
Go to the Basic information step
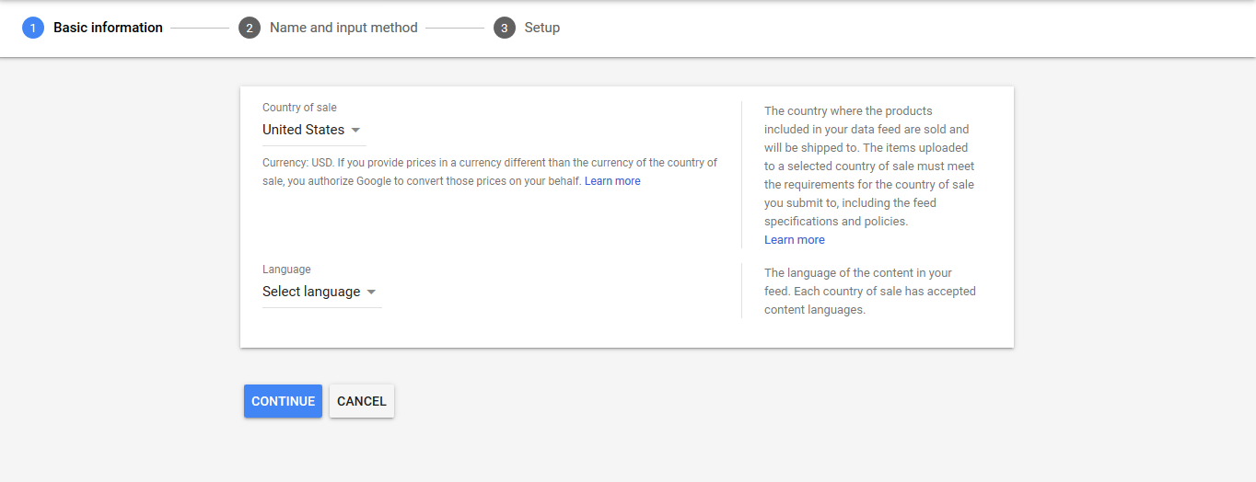(x=108, y=28)
